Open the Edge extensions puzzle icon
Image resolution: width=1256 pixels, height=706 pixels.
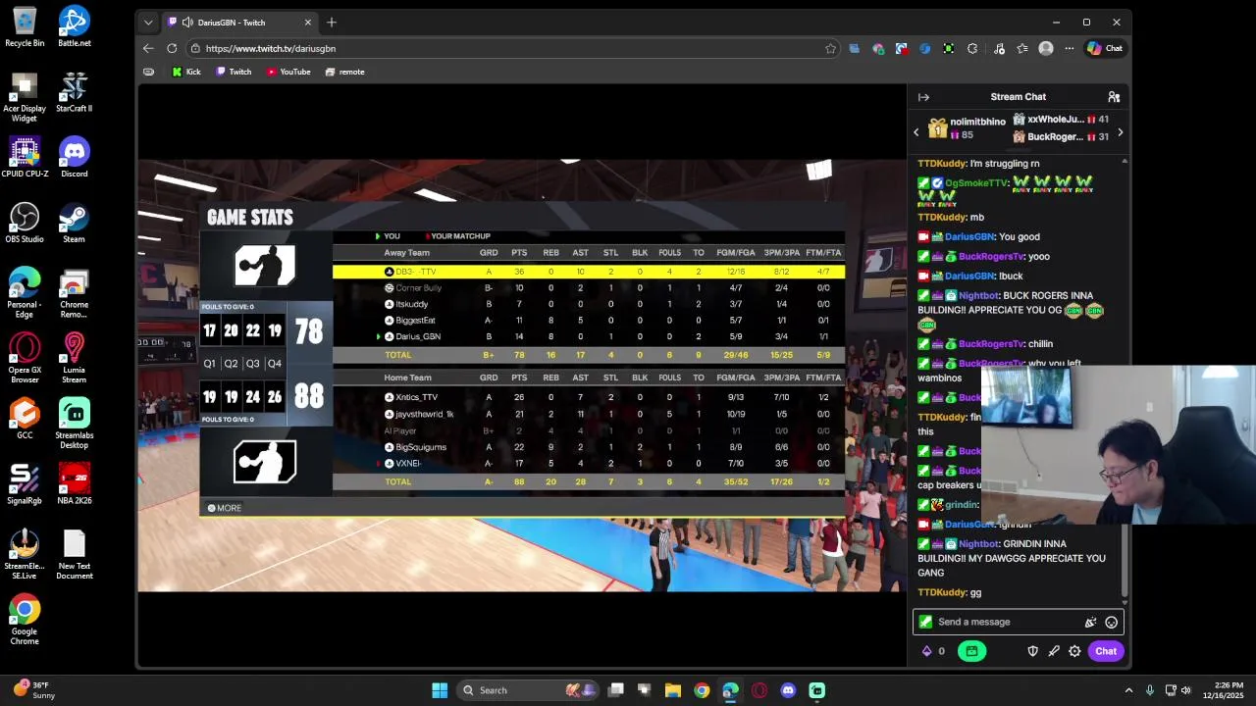972,48
